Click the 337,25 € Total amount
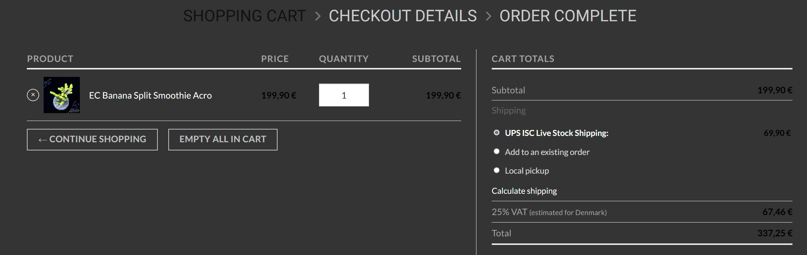The image size is (807, 255). 775,233
